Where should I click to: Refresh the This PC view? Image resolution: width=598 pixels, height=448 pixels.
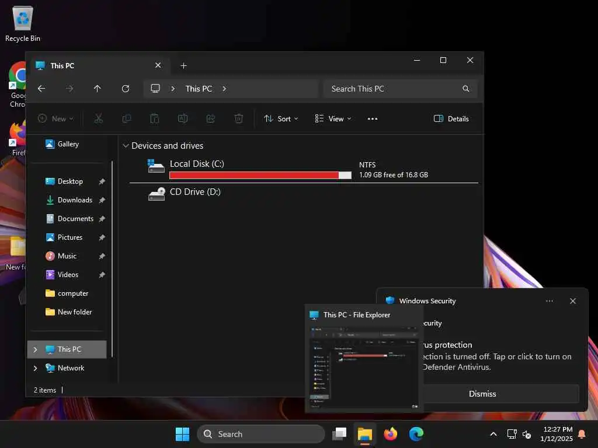pos(126,89)
